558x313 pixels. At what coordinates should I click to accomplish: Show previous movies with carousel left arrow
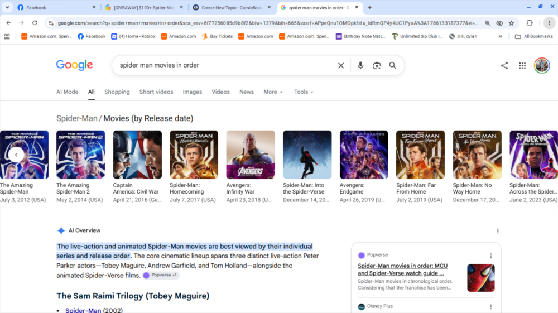coord(16,155)
